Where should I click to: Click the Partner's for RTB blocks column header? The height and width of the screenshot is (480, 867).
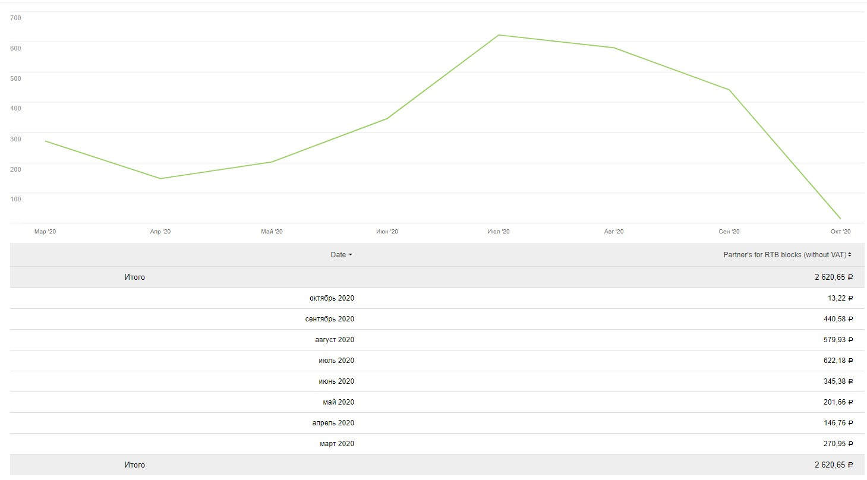pyautogui.click(x=784, y=255)
